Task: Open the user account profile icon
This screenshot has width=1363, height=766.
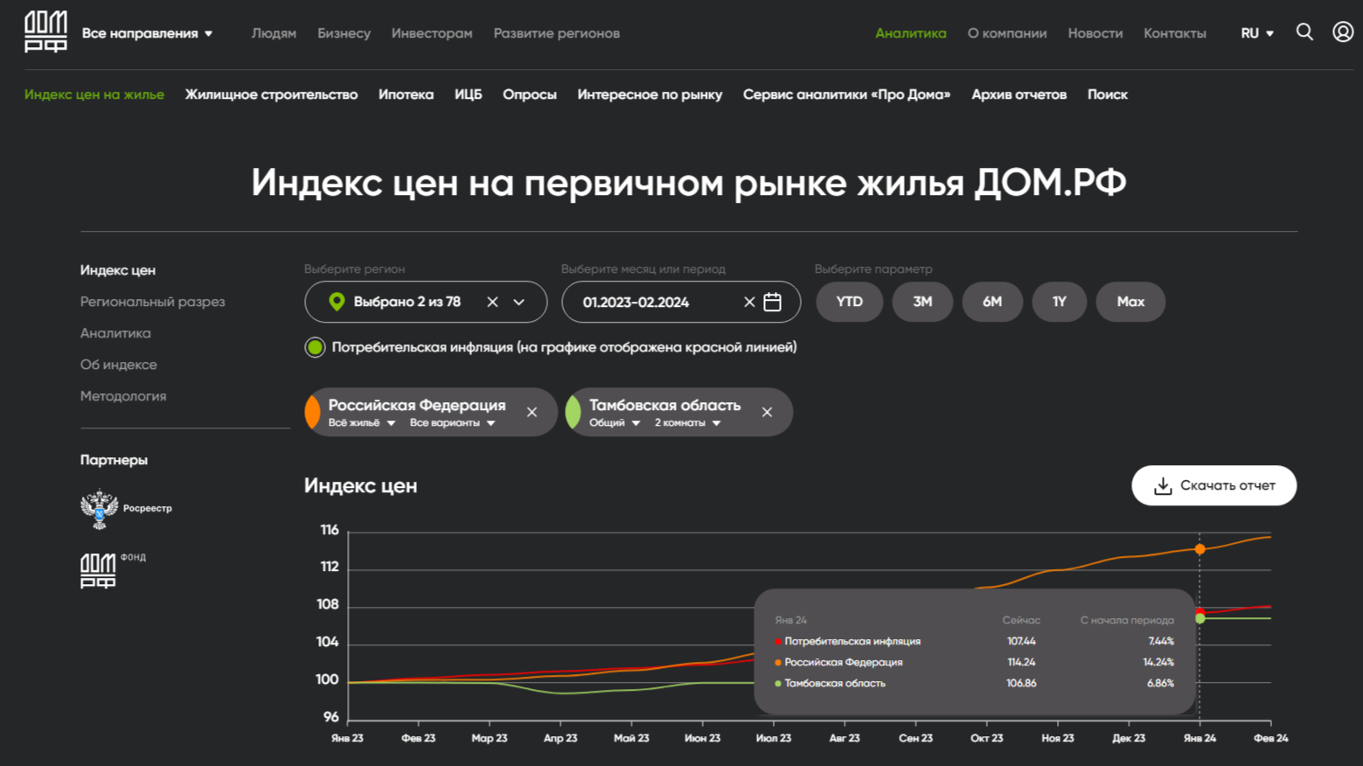Action: point(1343,32)
